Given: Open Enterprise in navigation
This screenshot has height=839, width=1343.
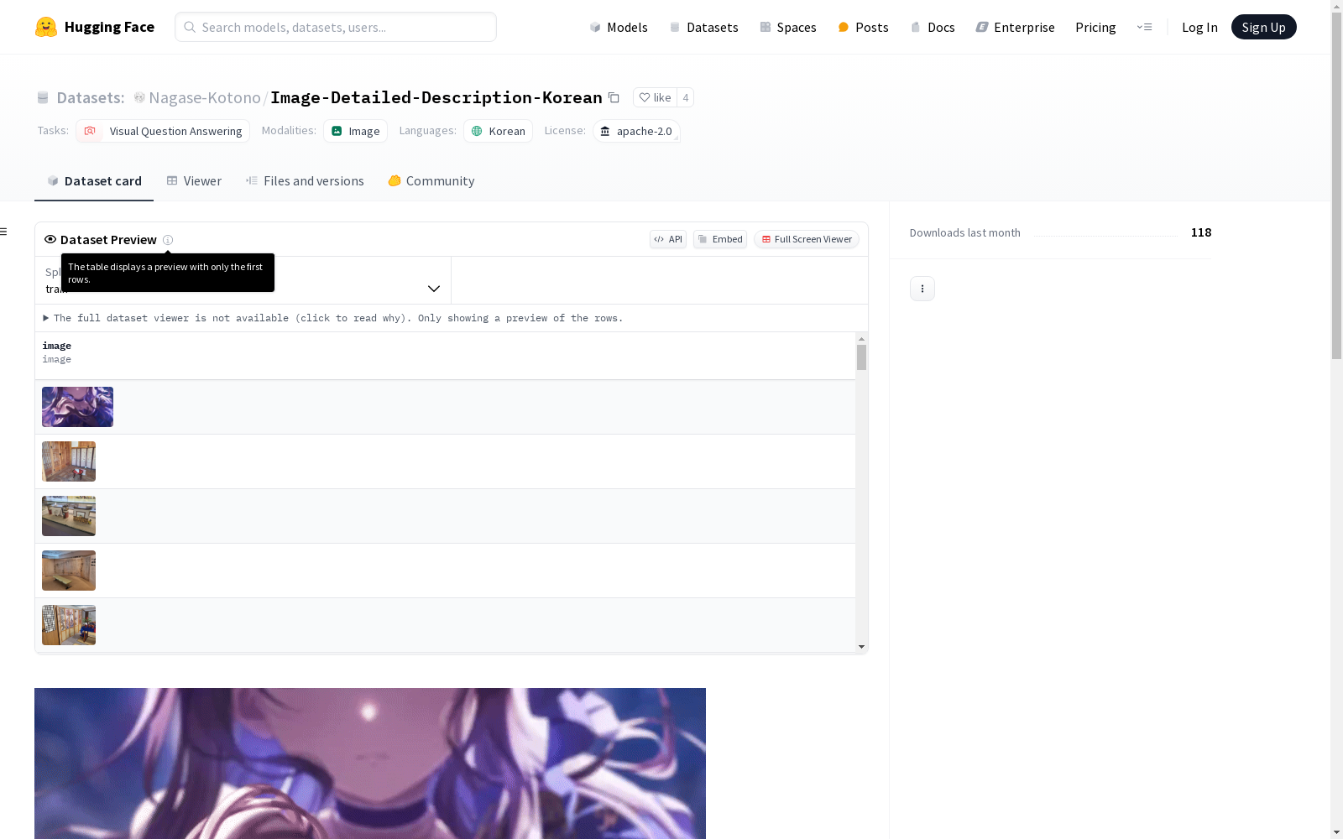Looking at the screenshot, I should [x=1015, y=27].
